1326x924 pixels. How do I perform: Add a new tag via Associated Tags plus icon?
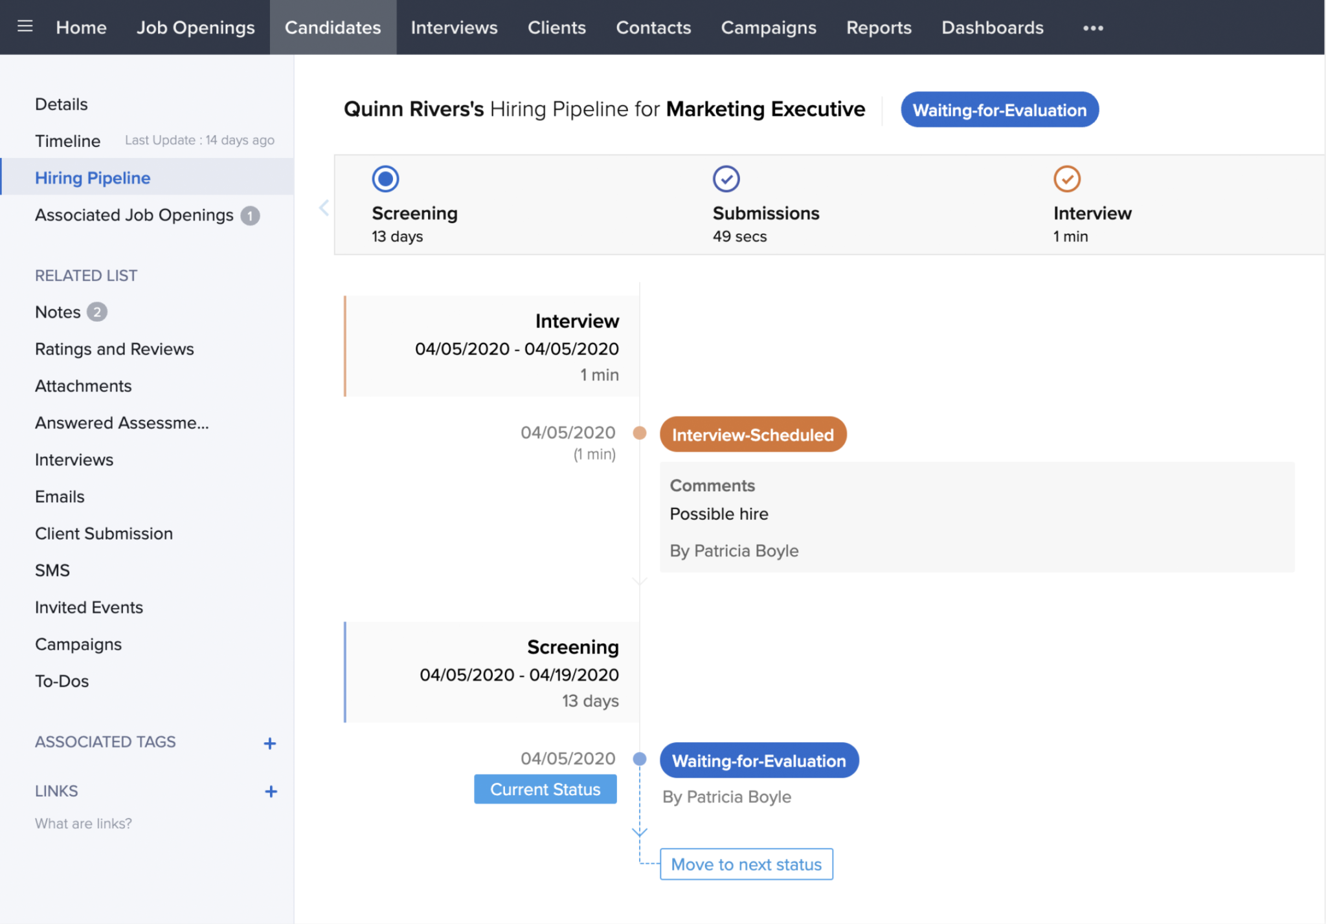click(271, 743)
